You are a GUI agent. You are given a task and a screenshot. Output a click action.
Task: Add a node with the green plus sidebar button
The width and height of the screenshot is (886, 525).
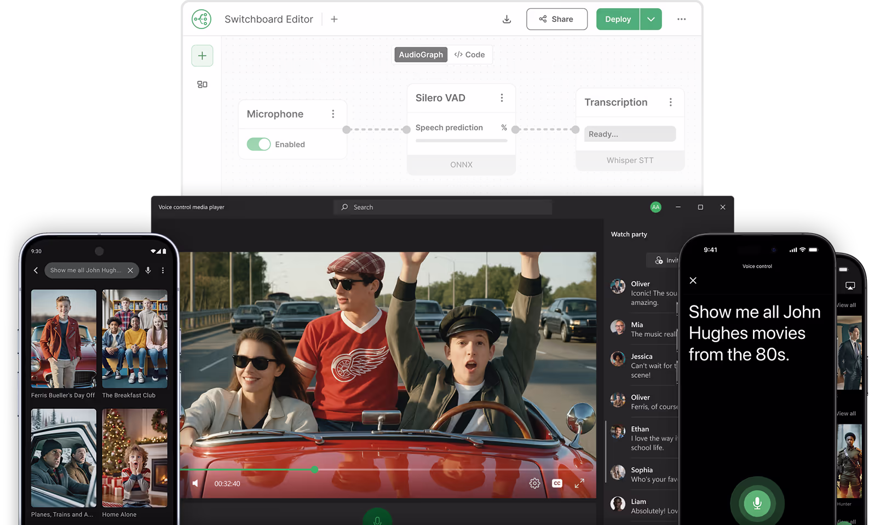(202, 56)
